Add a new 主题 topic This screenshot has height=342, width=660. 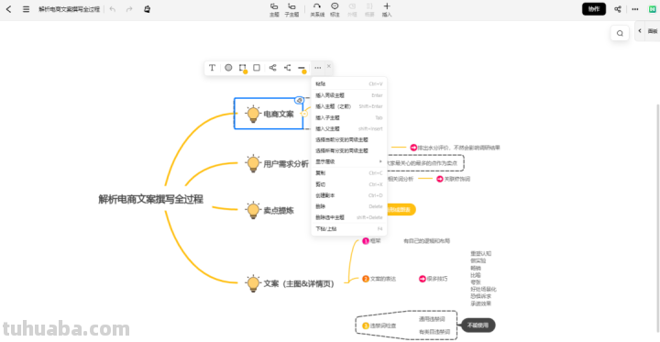pyautogui.click(x=274, y=10)
